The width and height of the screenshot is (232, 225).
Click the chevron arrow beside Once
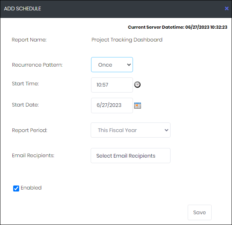tap(129, 65)
